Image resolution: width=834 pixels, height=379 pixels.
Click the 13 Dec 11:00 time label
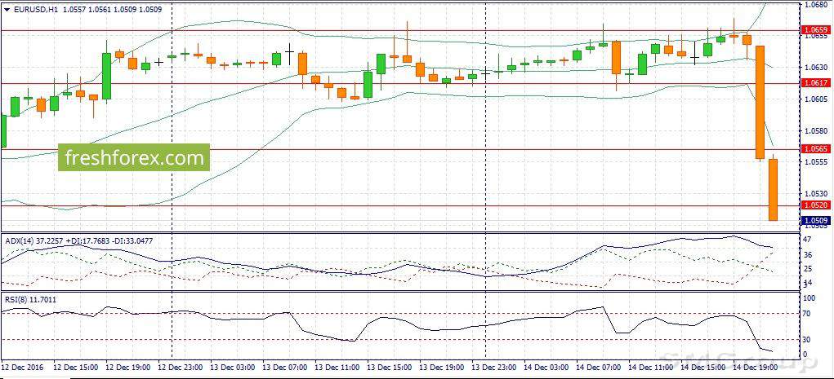pyautogui.click(x=337, y=367)
